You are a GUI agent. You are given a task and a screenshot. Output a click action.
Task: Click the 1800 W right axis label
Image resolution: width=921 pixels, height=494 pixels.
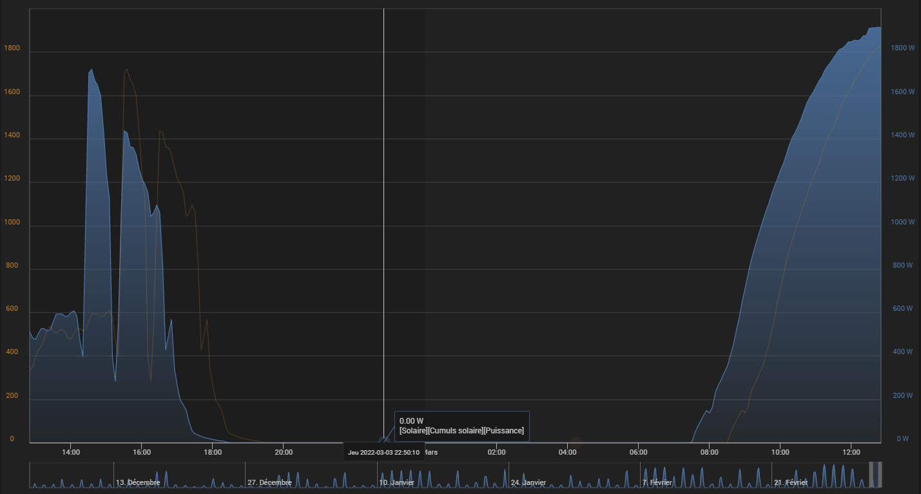coord(902,48)
